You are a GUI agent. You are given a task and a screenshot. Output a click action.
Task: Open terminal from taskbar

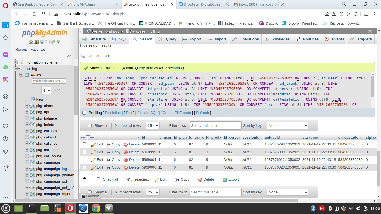(x=32, y=208)
